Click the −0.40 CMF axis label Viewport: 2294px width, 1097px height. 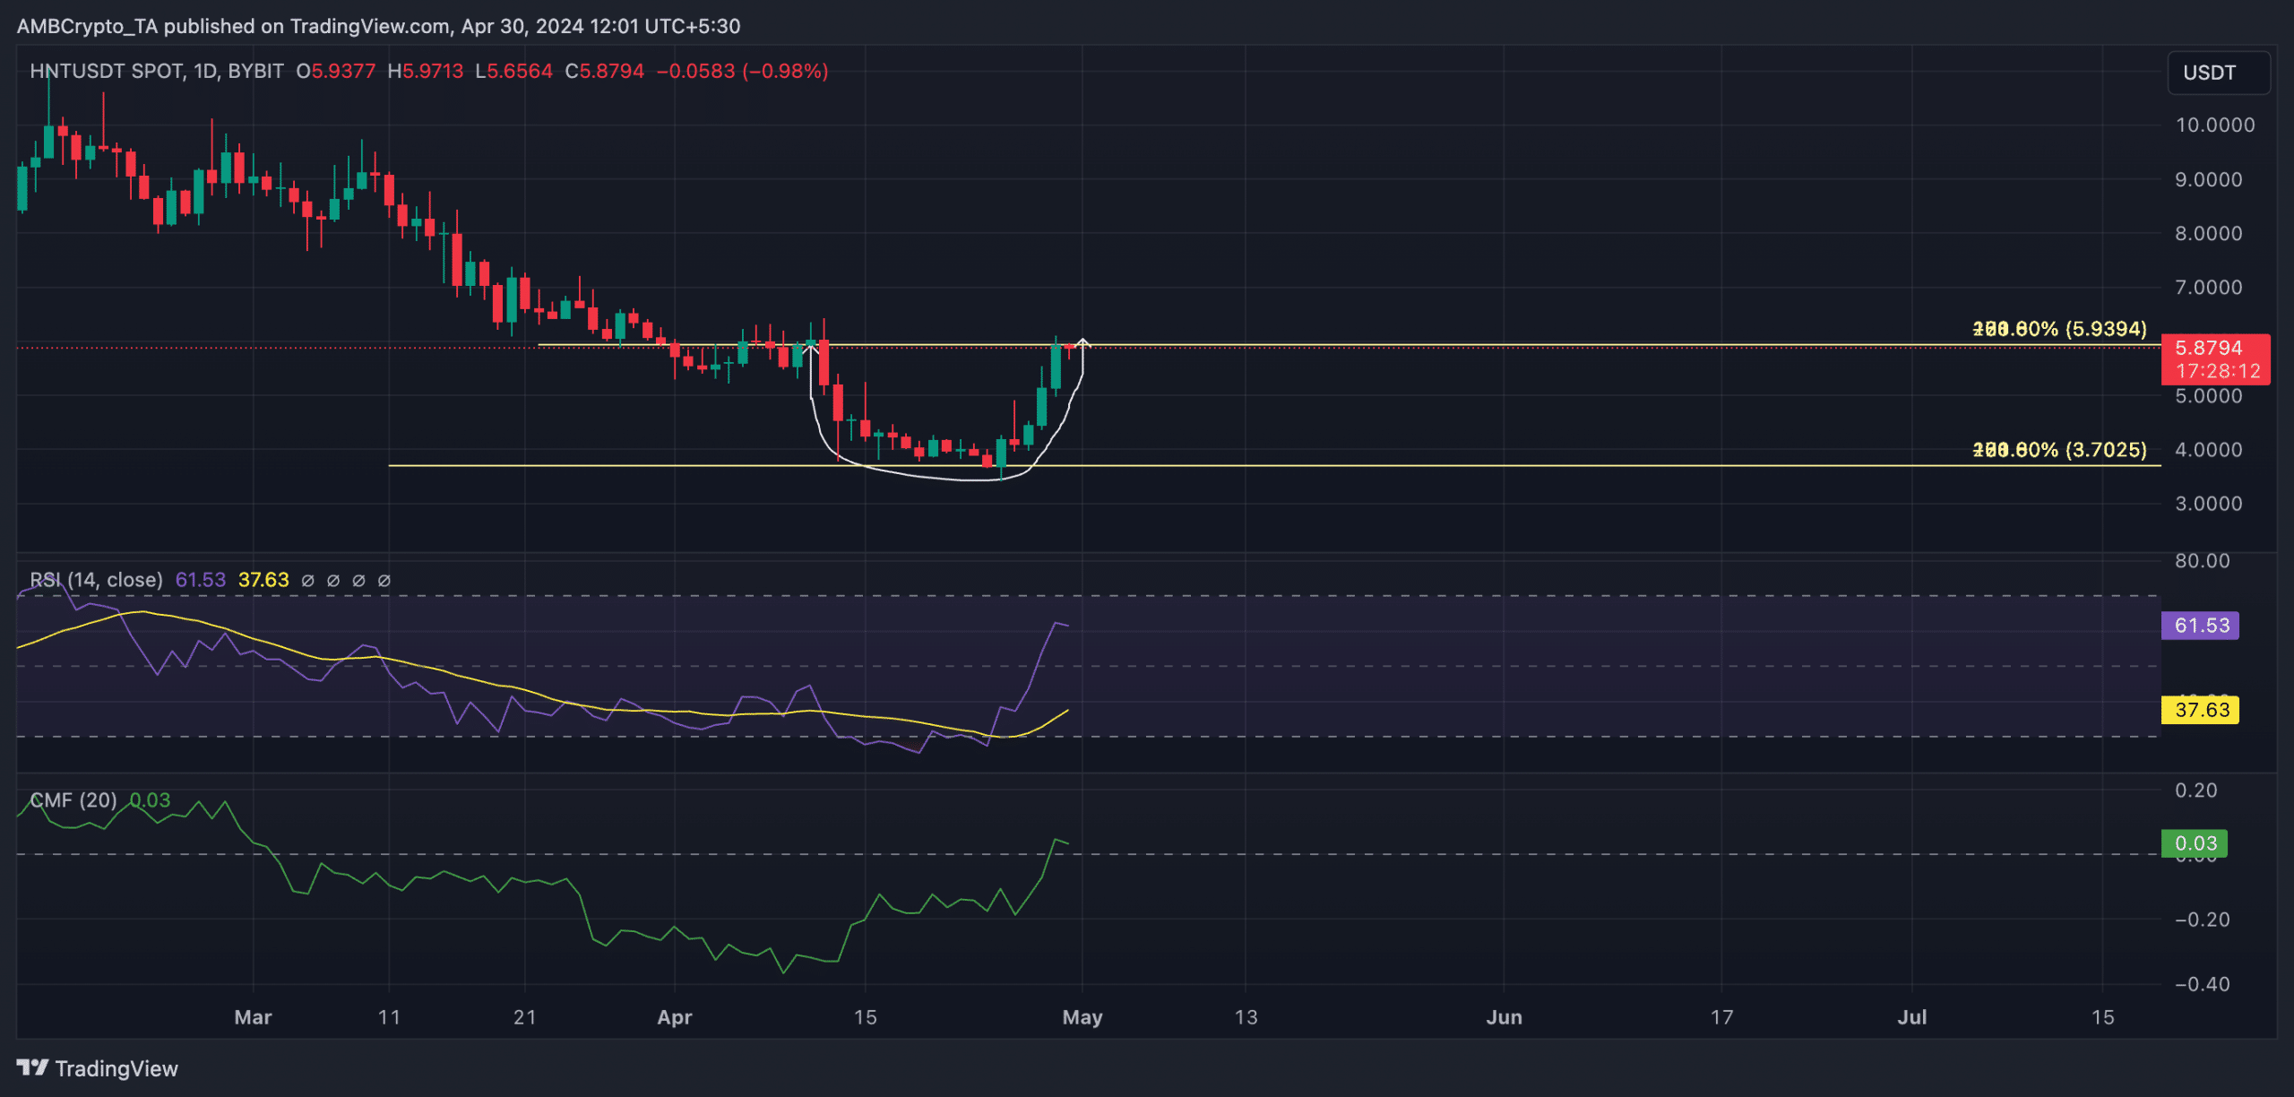click(2203, 984)
